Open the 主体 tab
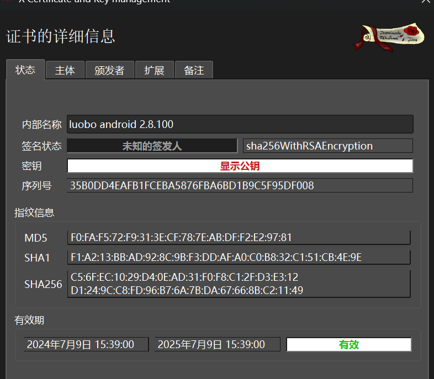434x379 pixels. 65,71
